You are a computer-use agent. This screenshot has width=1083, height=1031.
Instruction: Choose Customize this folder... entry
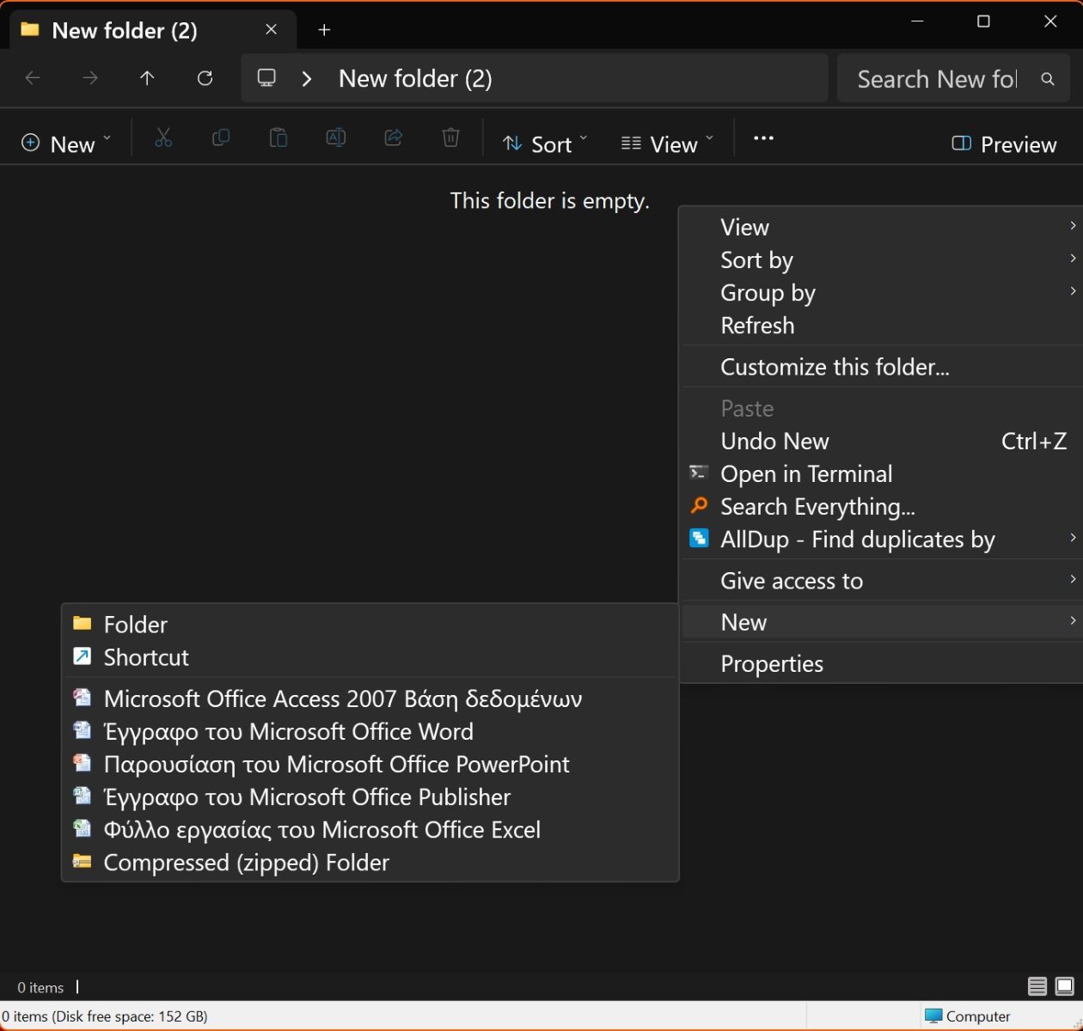pyautogui.click(x=882, y=367)
